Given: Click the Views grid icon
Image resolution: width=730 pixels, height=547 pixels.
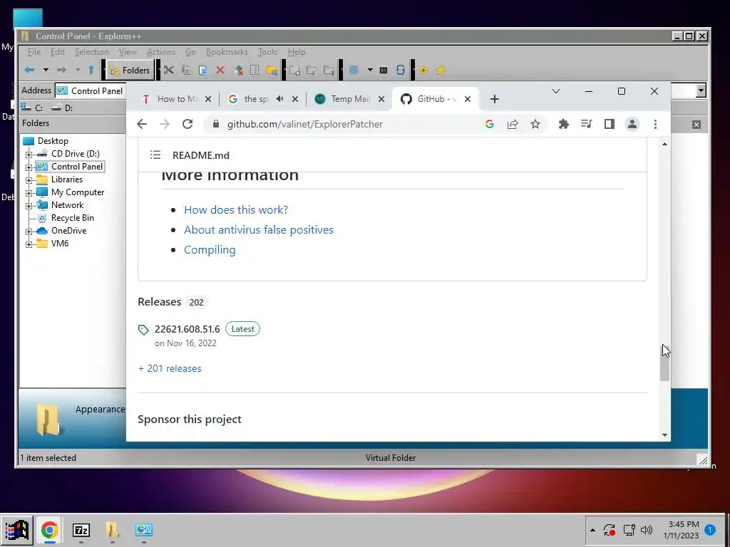Looking at the screenshot, I should coord(354,71).
